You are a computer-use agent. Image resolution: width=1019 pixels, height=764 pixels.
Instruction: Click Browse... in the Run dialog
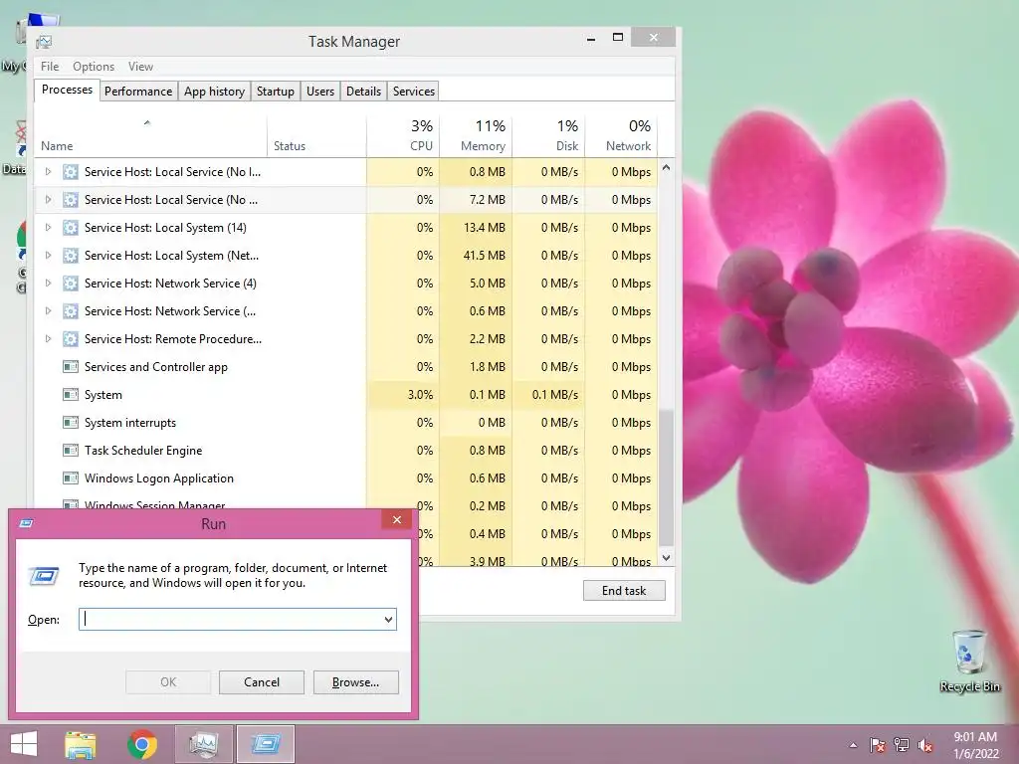point(355,682)
